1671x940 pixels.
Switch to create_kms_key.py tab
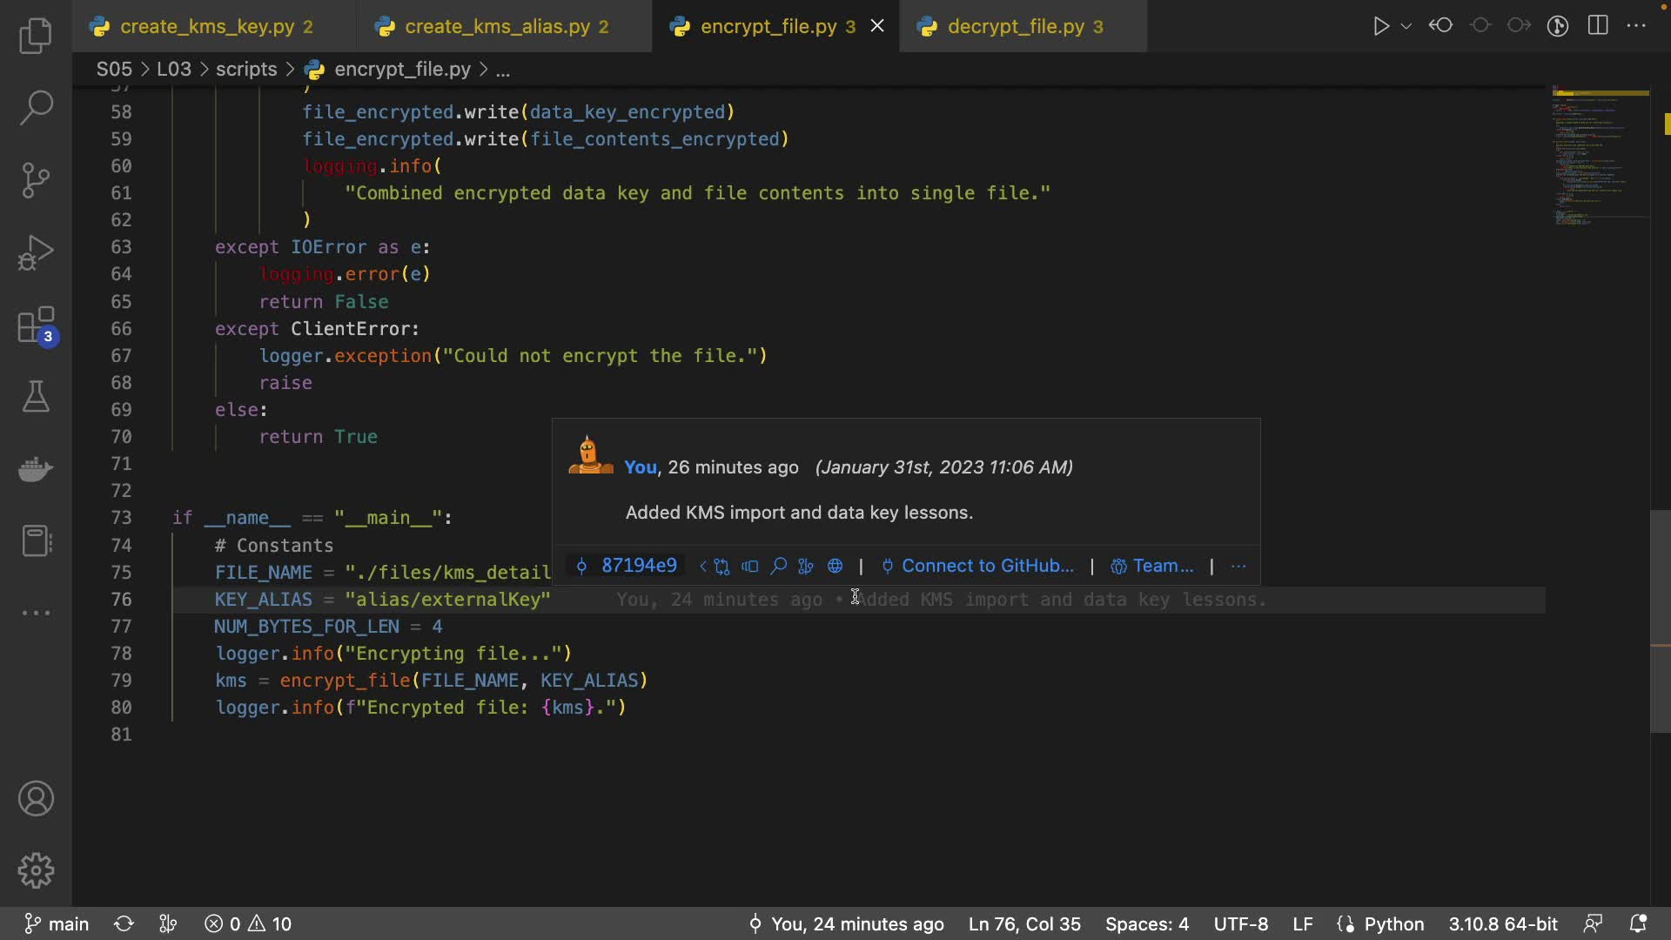coord(207,27)
